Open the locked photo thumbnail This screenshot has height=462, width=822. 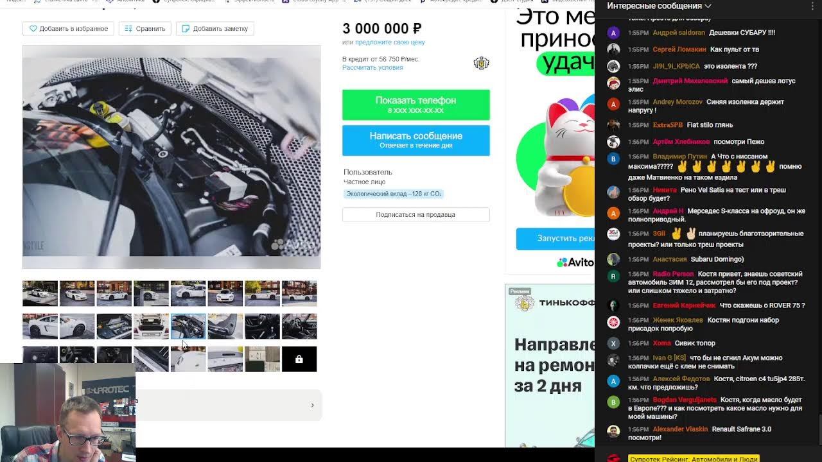coord(299,359)
